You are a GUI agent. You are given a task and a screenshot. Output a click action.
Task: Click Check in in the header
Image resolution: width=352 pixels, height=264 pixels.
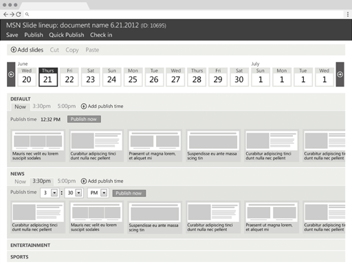coord(101,35)
